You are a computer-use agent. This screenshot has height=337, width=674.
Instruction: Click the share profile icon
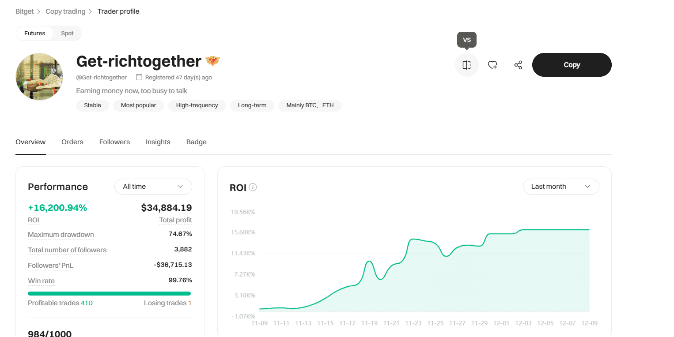[x=518, y=65]
